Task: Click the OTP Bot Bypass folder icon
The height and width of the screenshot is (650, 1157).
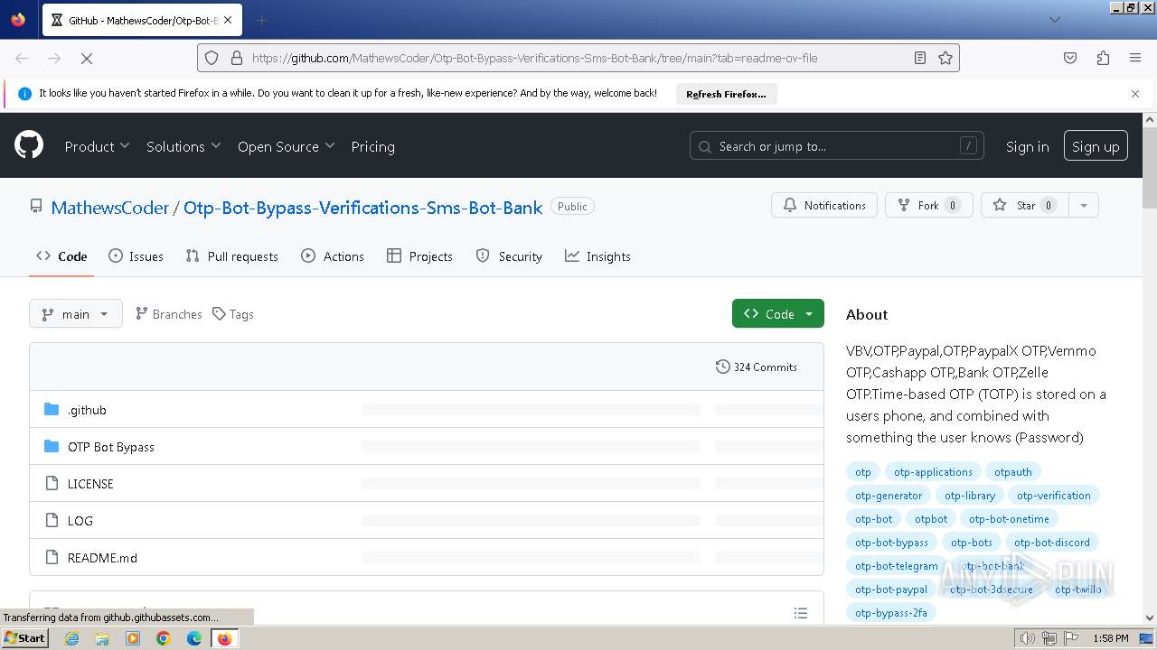Action: click(x=52, y=447)
